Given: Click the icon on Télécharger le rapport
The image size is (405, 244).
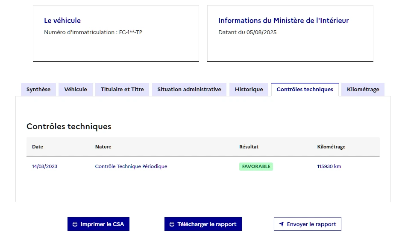Looking at the screenshot, I should tap(172, 224).
